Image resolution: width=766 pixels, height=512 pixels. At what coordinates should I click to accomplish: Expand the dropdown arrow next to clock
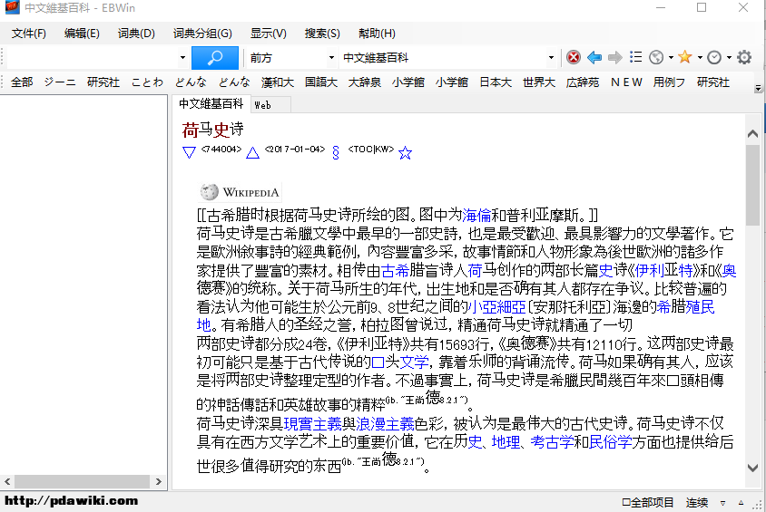tap(729, 57)
